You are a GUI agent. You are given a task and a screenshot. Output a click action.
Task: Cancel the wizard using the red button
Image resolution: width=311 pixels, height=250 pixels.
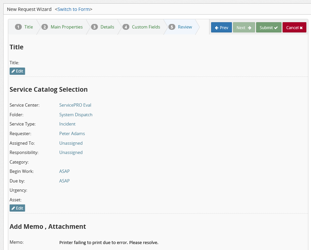click(294, 27)
